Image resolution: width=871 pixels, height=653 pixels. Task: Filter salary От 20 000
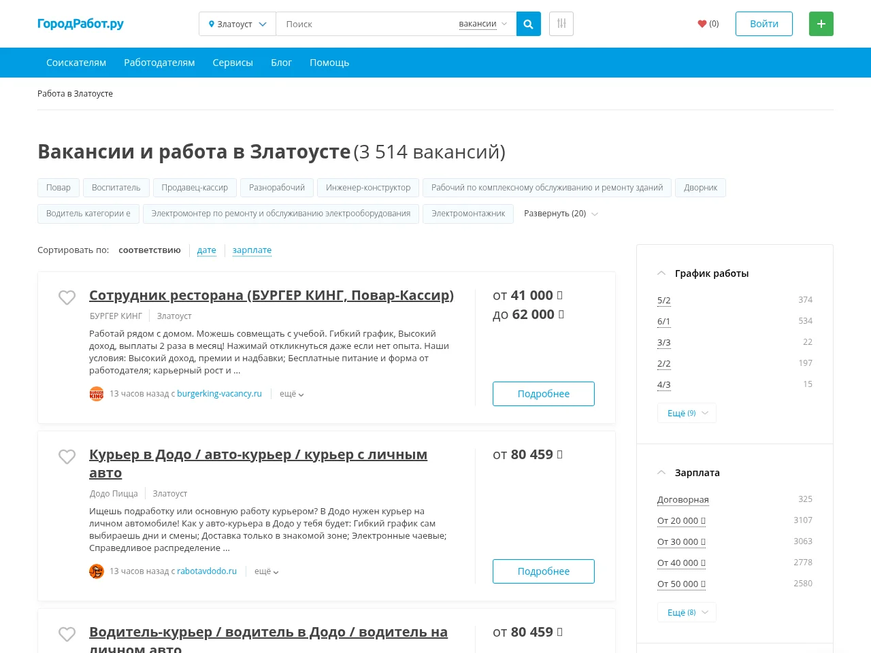[x=681, y=520]
